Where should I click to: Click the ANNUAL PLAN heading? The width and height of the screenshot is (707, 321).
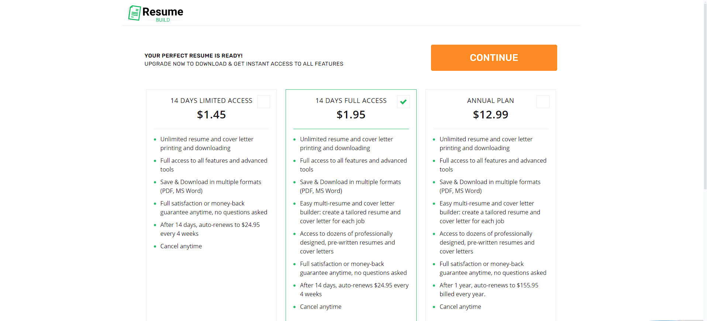490,101
